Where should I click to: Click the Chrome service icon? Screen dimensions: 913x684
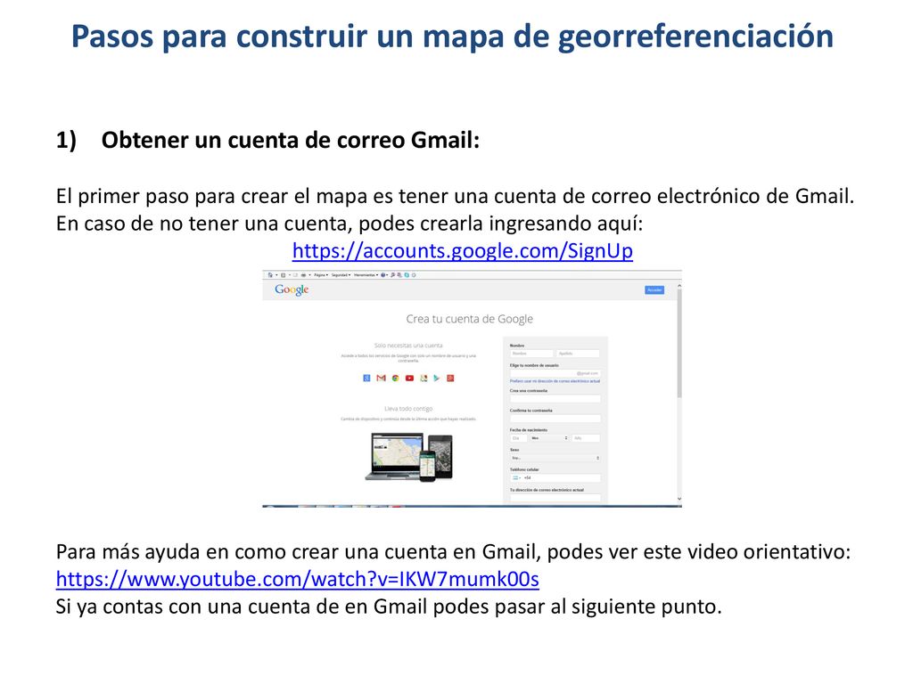pos(395,378)
